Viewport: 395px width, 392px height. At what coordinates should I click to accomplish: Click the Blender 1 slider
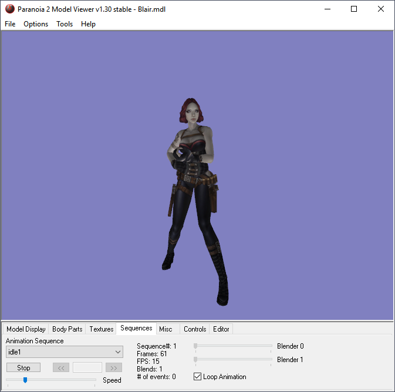tap(233, 359)
